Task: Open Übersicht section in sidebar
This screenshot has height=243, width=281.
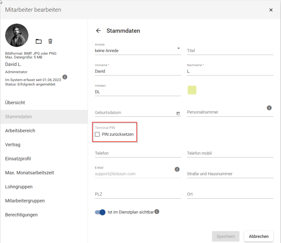Action: tap(44, 103)
